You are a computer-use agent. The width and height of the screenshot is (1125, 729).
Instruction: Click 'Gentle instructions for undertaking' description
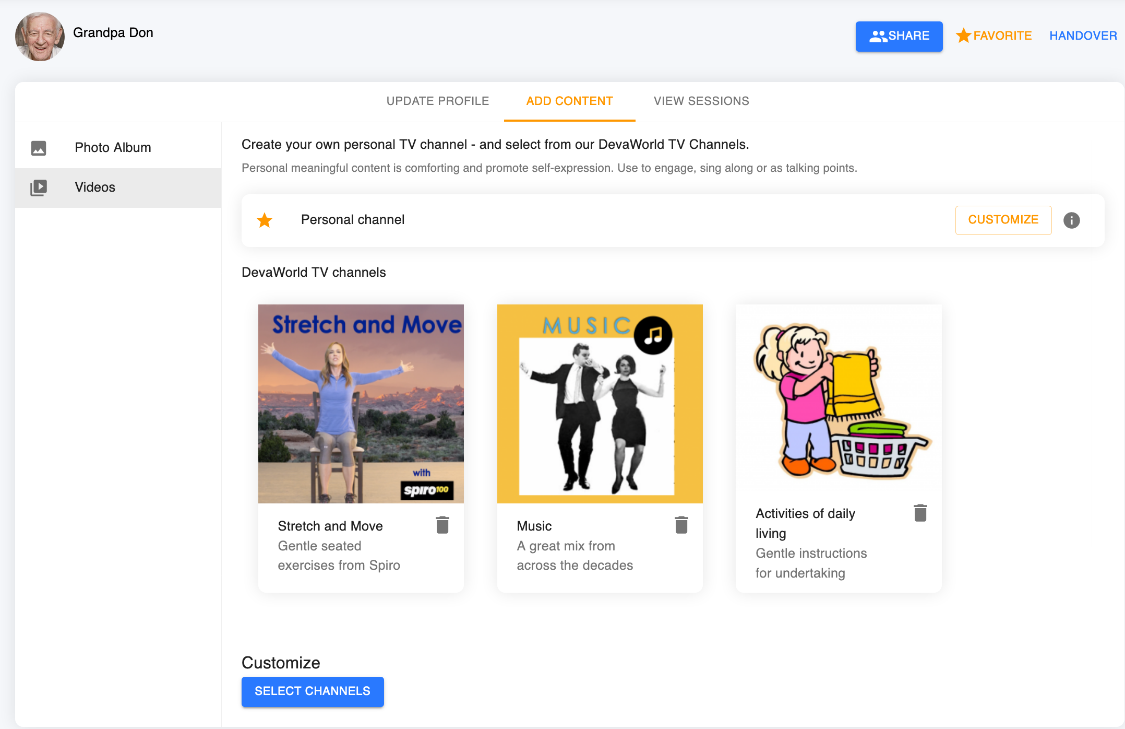click(811, 563)
